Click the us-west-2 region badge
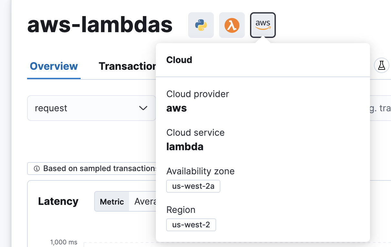391x247 pixels. pyautogui.click(x=191, y=225)
